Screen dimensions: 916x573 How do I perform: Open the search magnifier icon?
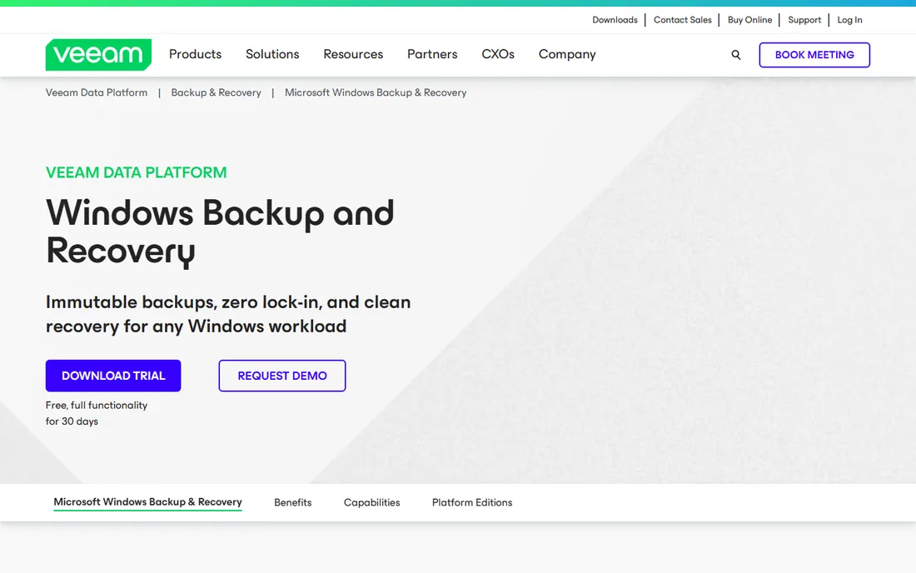(736, 55)
